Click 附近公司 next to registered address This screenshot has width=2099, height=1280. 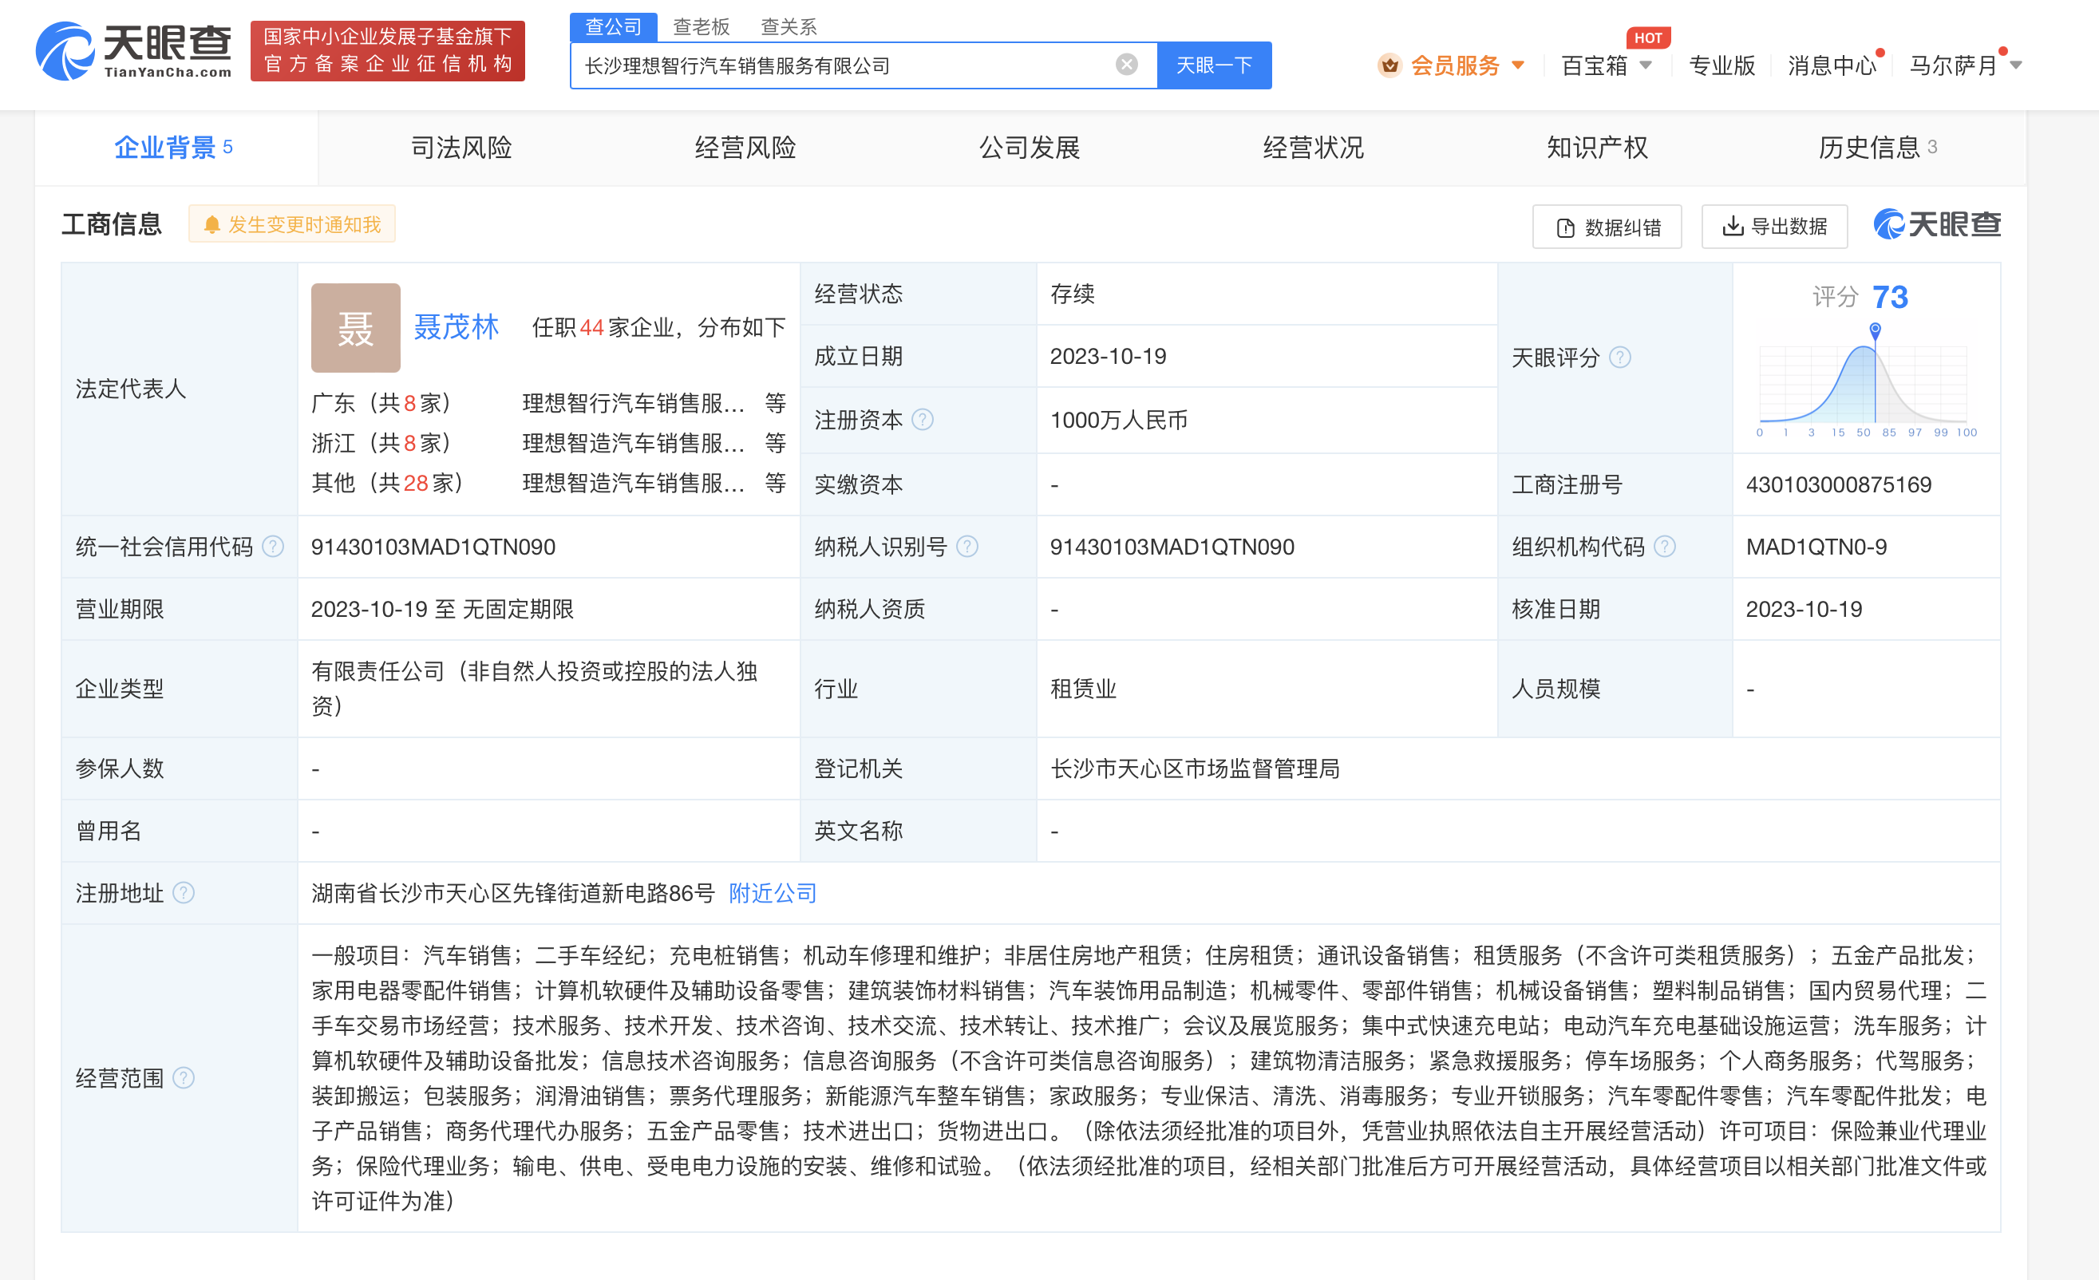[x=771, y=893]
